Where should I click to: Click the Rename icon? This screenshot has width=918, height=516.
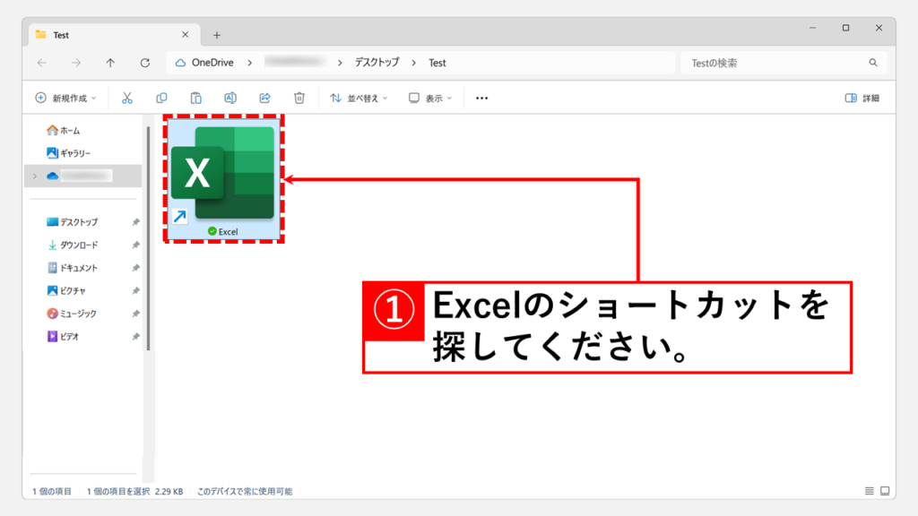[x=230, y=99]
